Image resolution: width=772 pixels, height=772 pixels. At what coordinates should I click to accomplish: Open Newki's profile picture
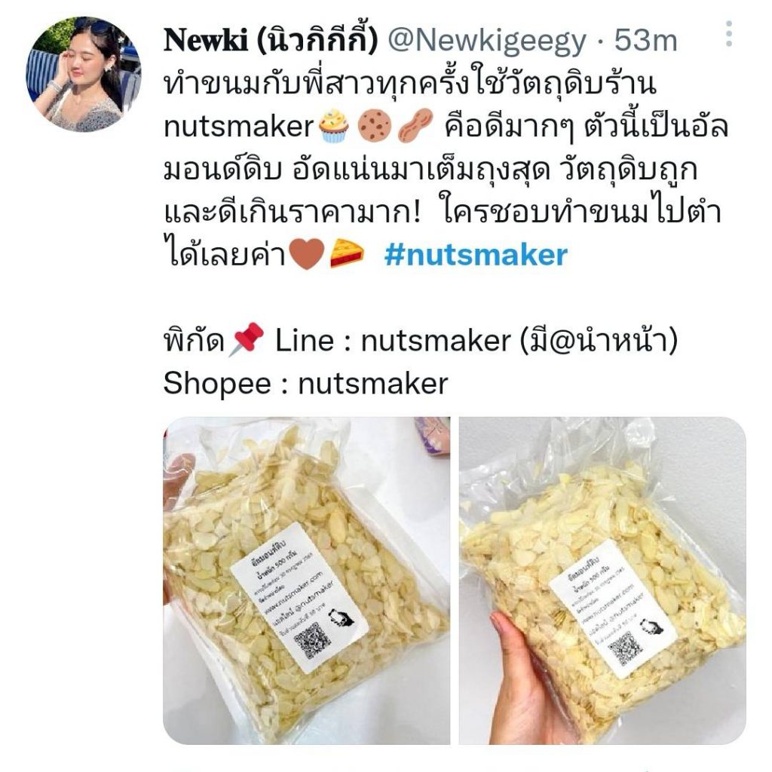point(83,75)
